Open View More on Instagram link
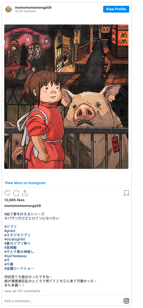The image size is (143, 308). pos(25,183)
